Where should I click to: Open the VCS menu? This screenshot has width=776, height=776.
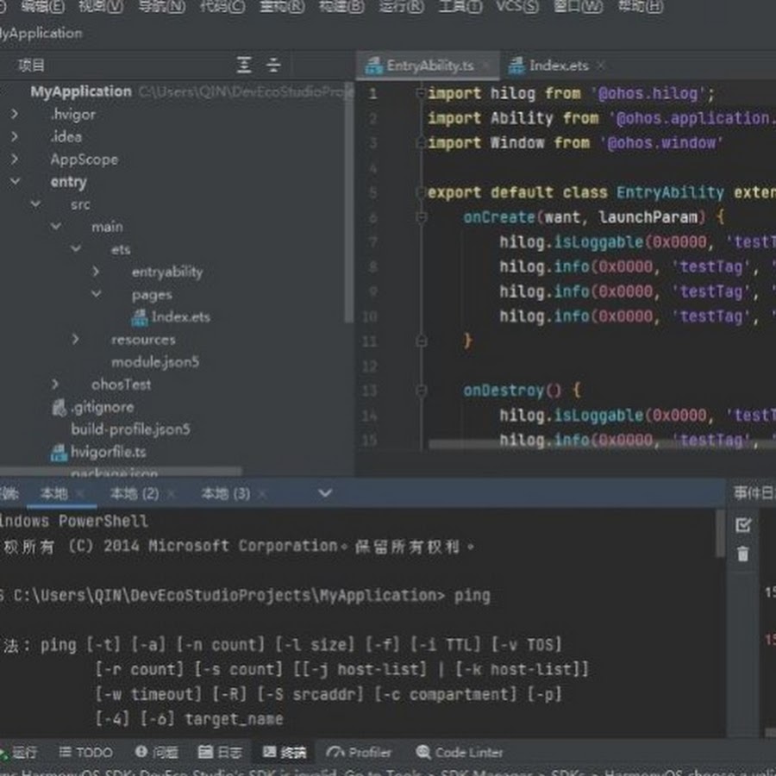tap(516, 6)
